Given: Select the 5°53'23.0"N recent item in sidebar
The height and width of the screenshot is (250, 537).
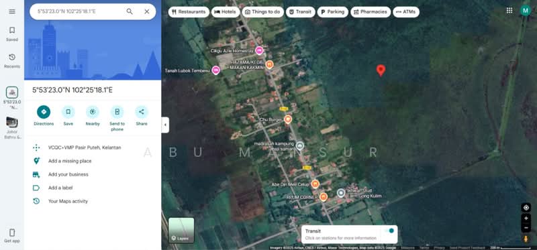Looking at the screenshot, I should (x=12, y=97).
